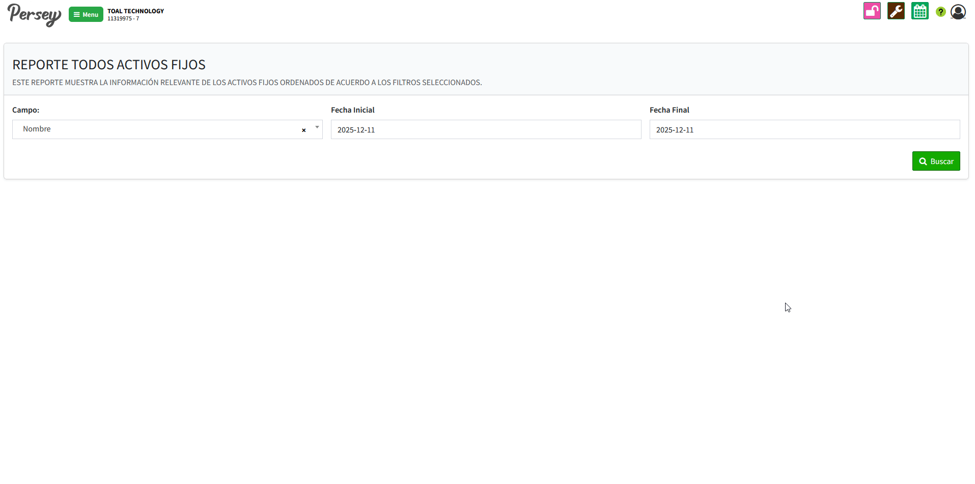
Task: Click the Fecha Inicial label
Action: pyautogui.click(x=352, y=110)
